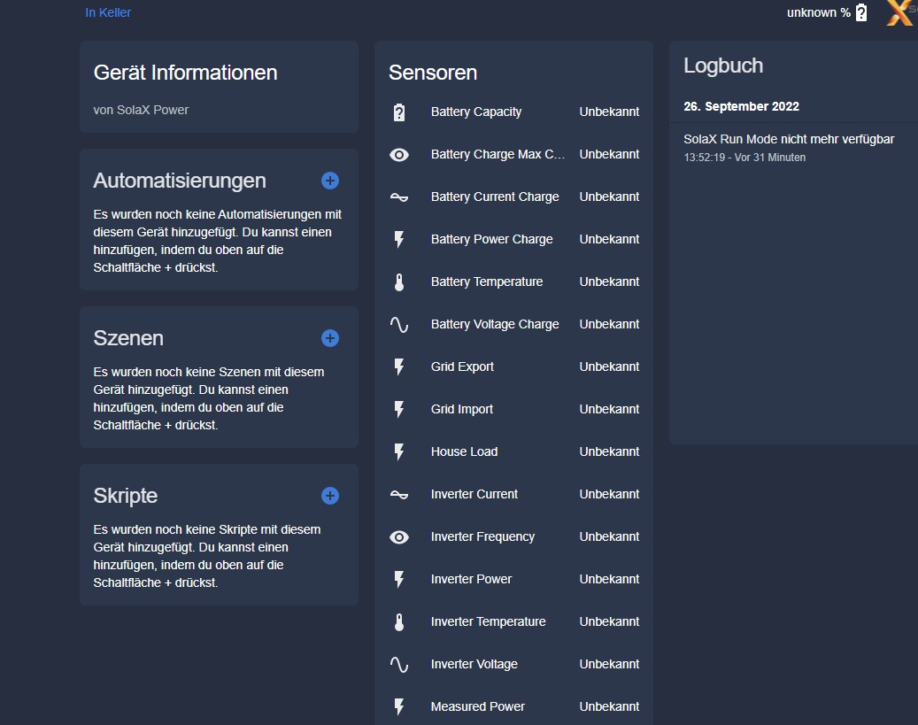Open the Battery Current Charge sensor
The image size is (918, 725).
pos(514,197)
